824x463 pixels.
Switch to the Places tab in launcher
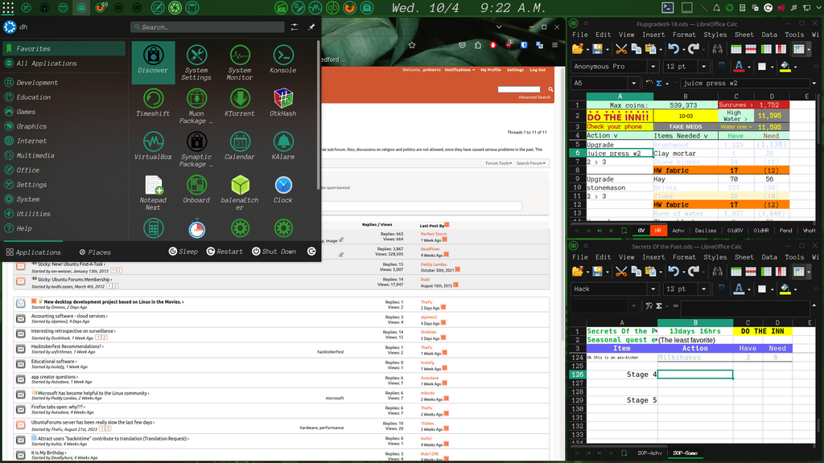point(94,252)
